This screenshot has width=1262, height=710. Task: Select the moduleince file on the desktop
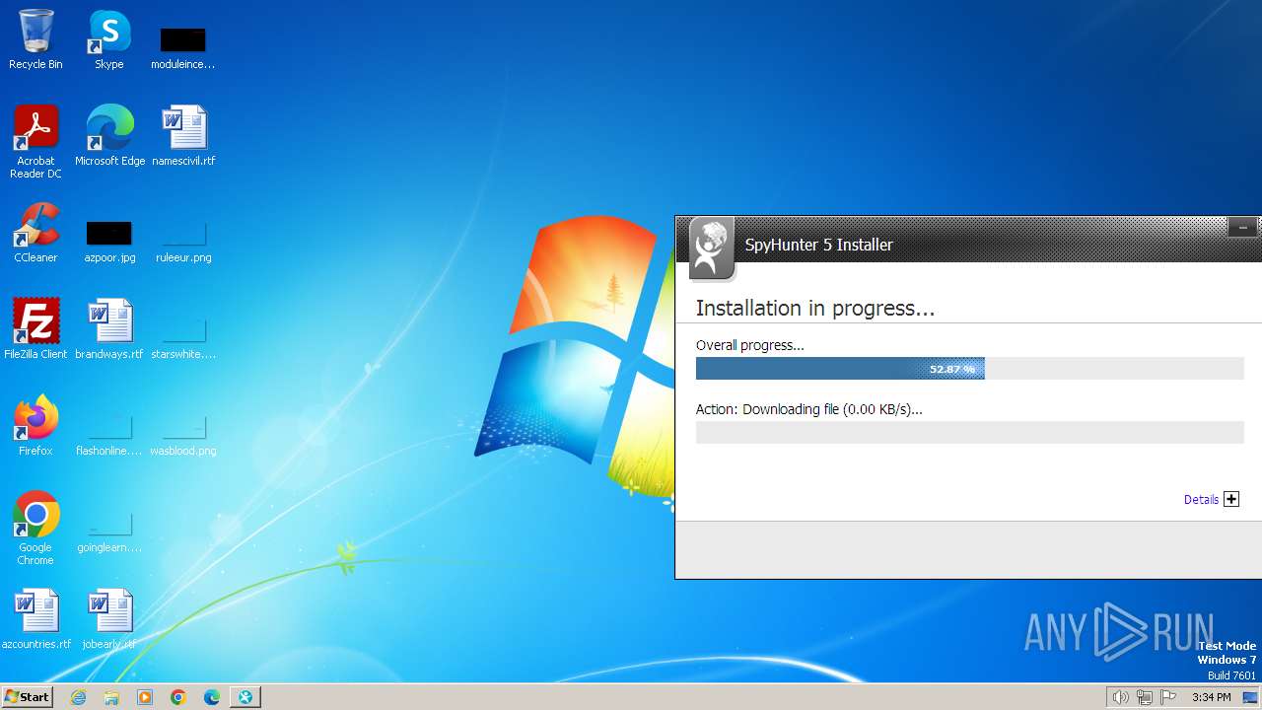pyautogui.click(x=183, y=47)
